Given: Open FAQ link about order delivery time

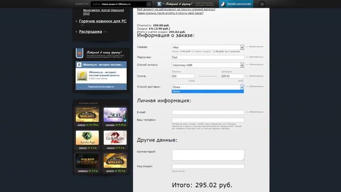Looking at the screenshot, I should [x=170, y=13].
